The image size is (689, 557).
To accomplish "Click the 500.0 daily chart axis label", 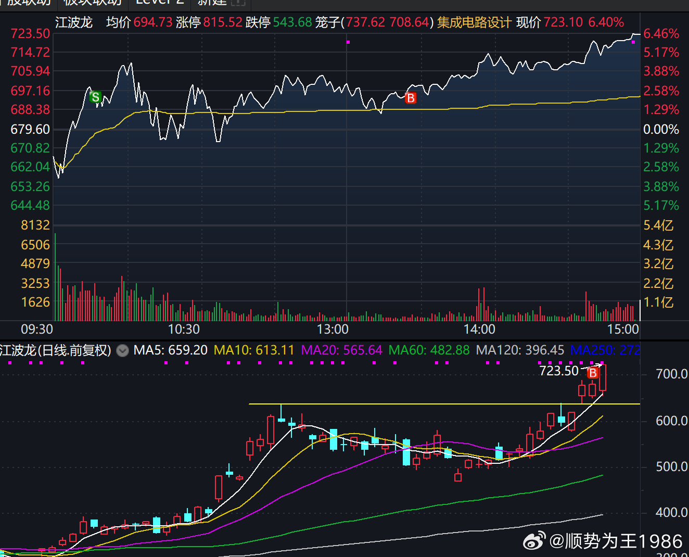I will (672, 467).
